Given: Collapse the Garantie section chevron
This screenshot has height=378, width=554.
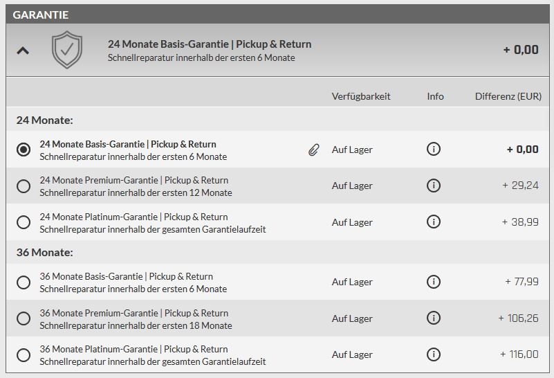Looking at the screenshot, I should [x=23, y=51].
